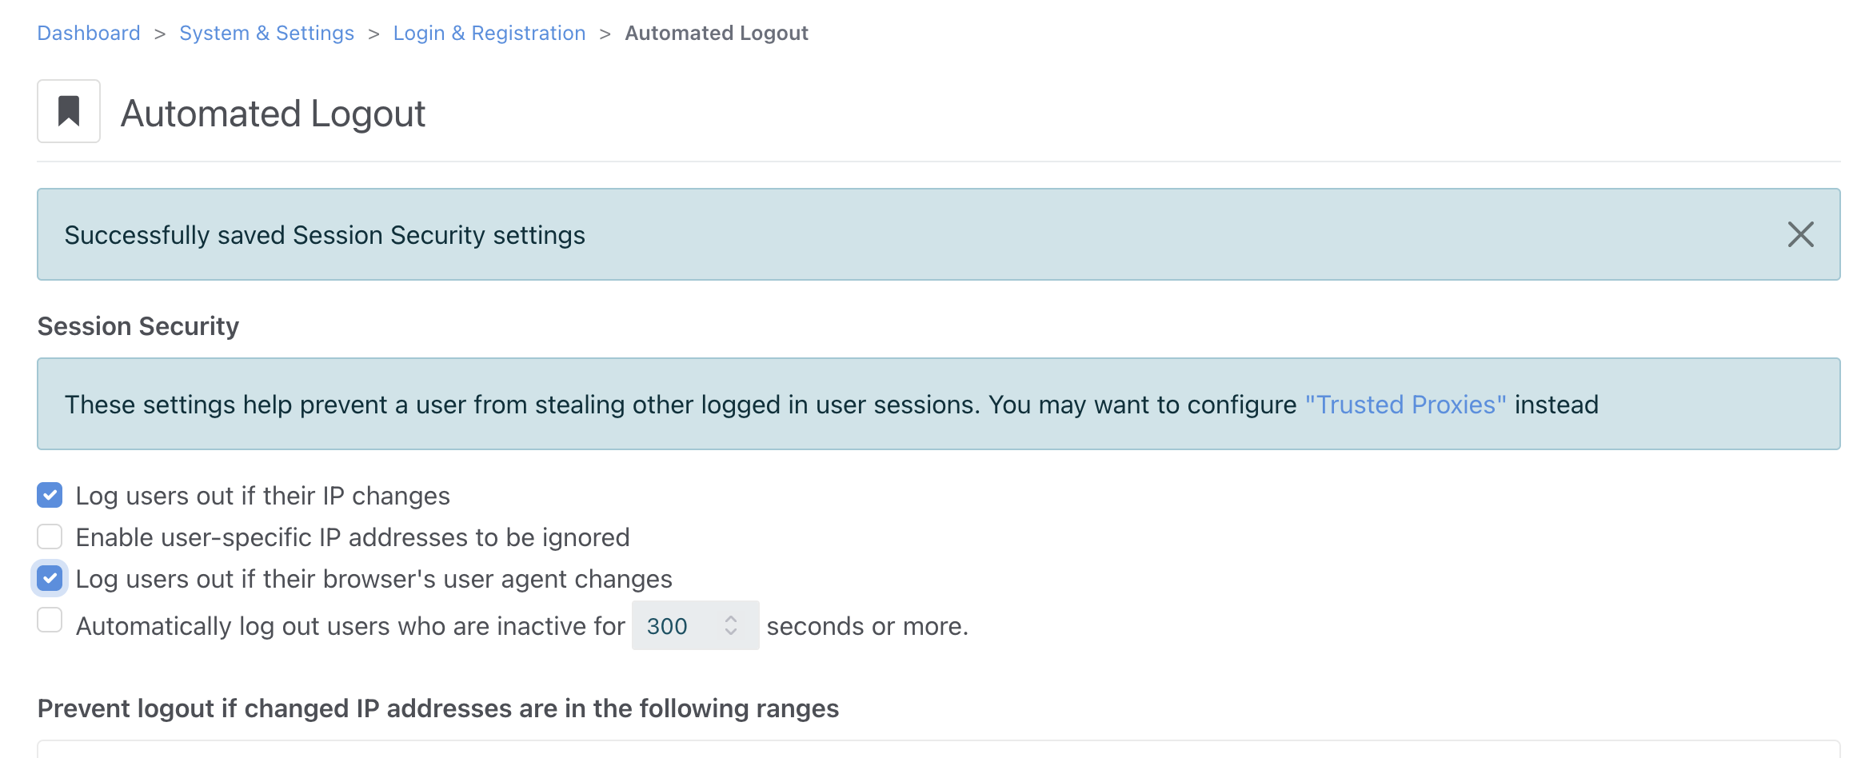The height and width of the screenshot is (758, 1865).
Task: Enable the inactive users automatic logout checkbox
Action: click(50, 620)
